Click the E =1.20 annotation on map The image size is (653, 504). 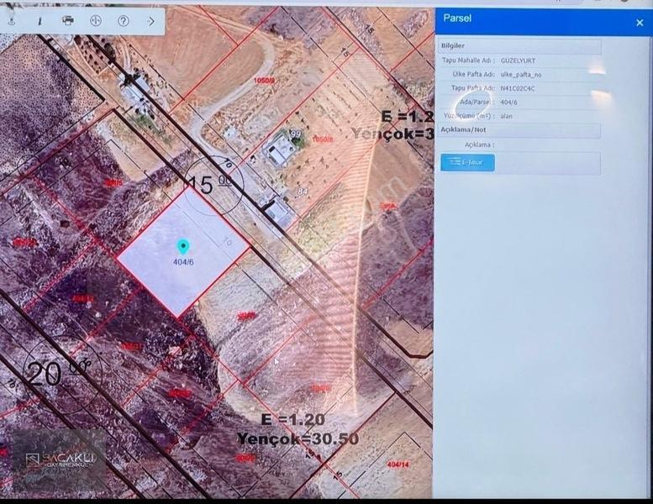point(292,419)
